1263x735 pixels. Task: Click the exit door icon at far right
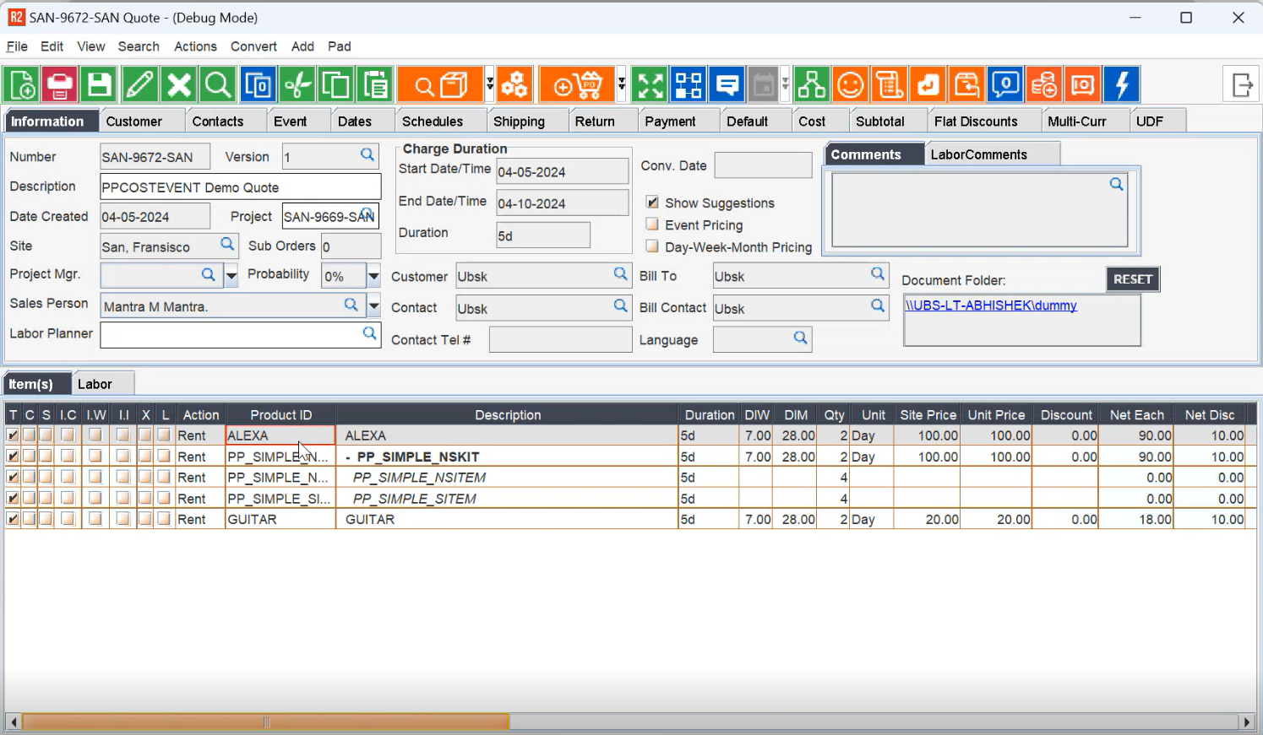pos(1242,85)
